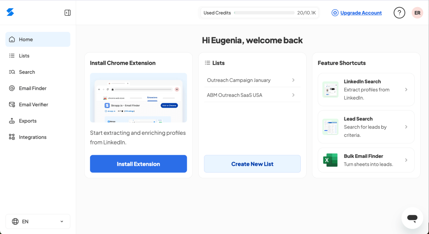Viewport: 429px width, 234px height.
Task: Collapse the sidebar panel icon
Action: click(x=67, y=13)
